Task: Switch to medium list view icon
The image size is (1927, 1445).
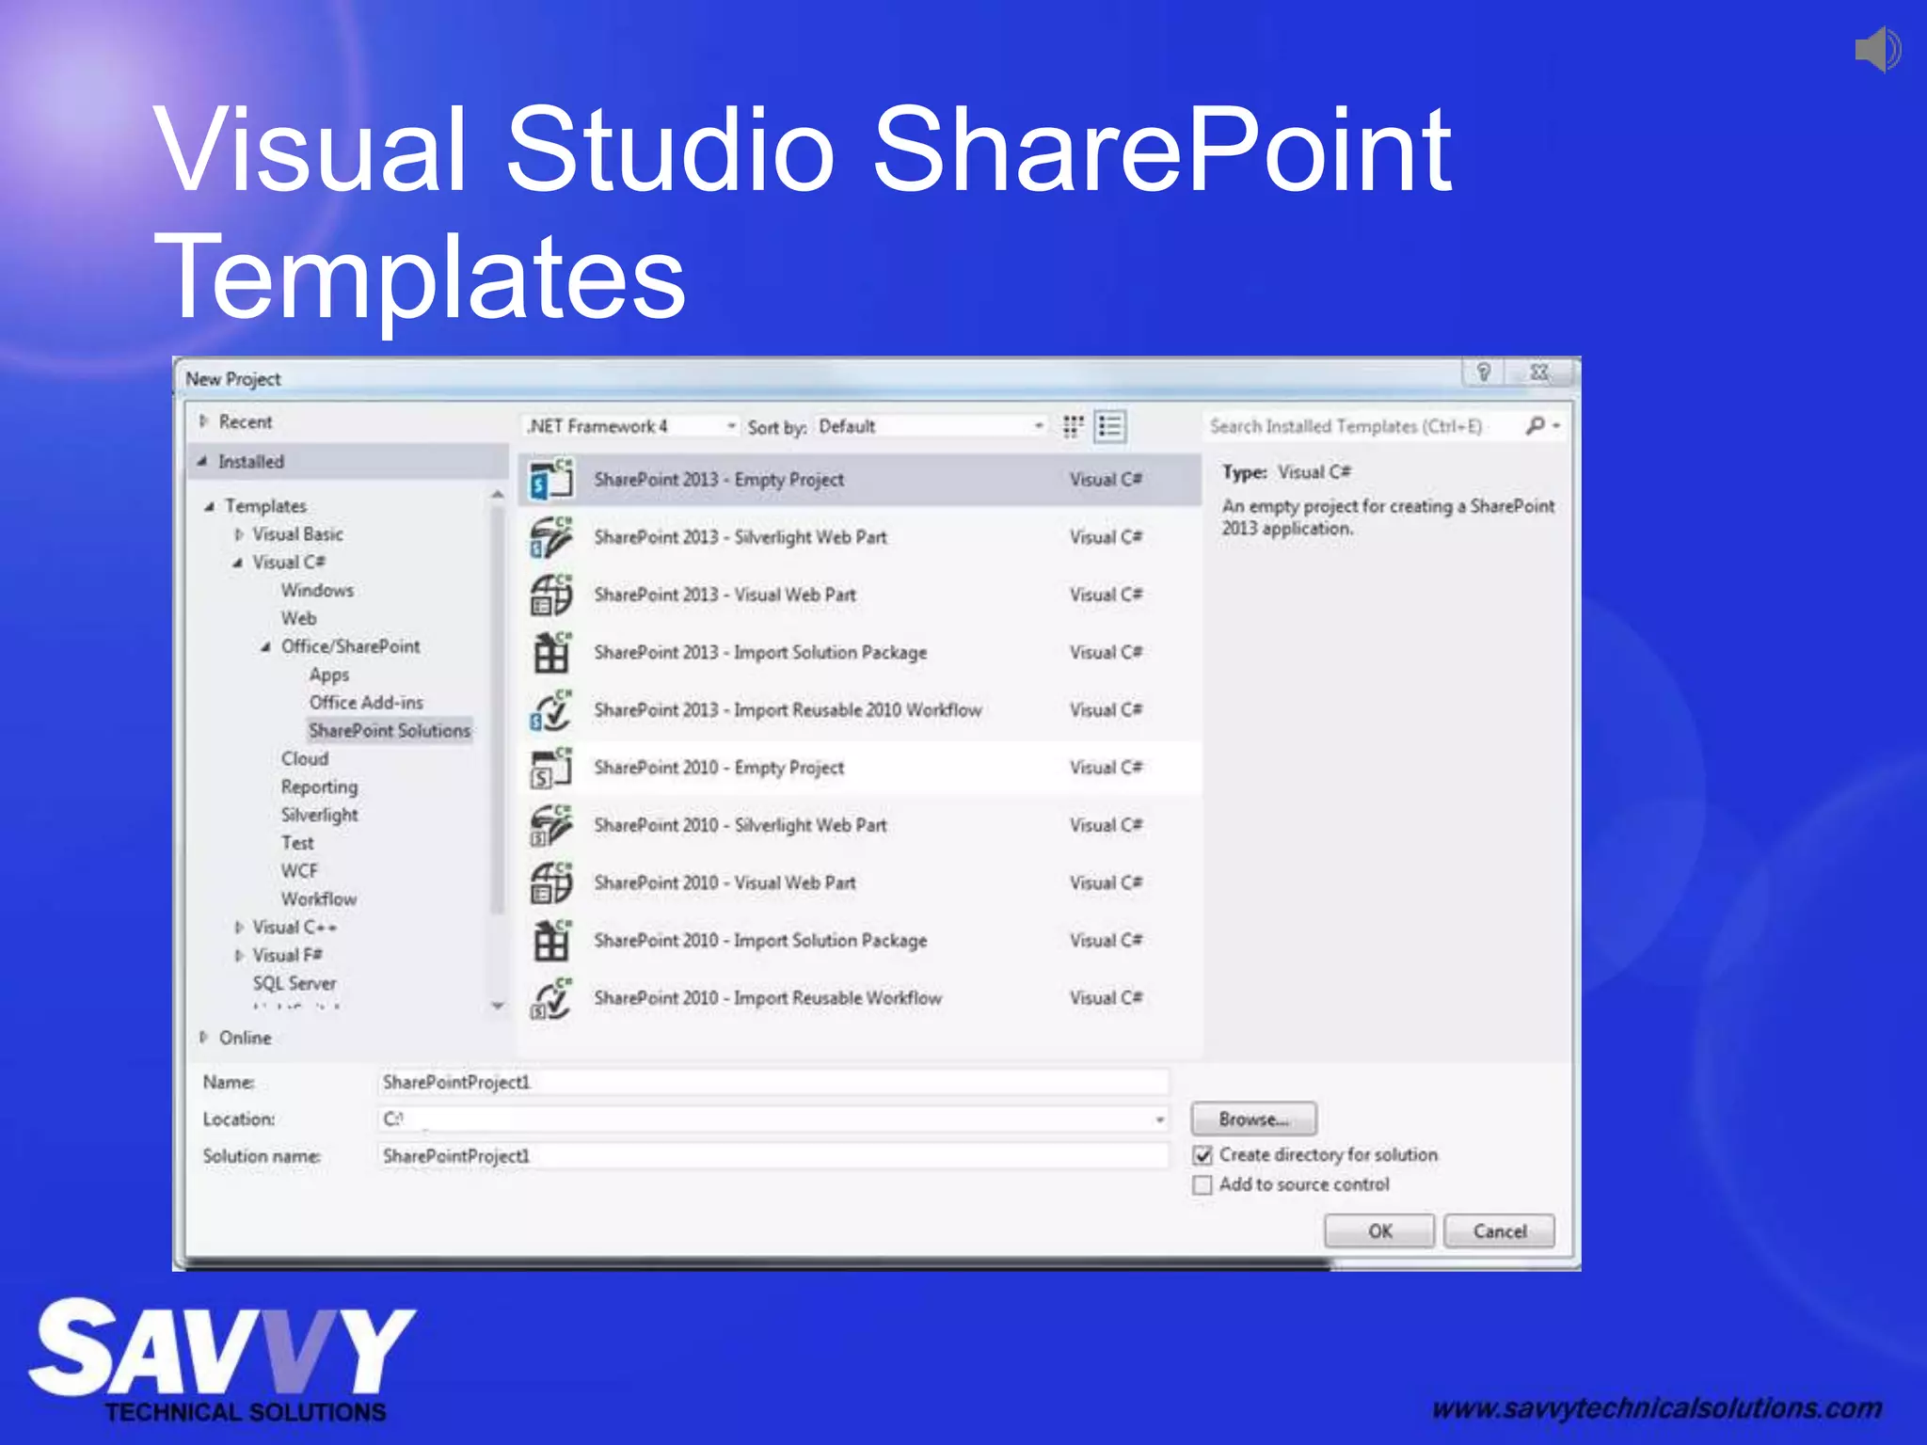Action: [1110, 426]
